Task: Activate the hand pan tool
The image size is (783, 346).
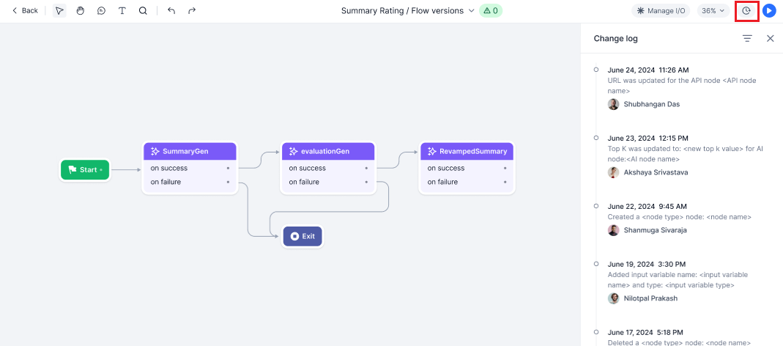Action: pyautogui.click(x=81, y=11)
